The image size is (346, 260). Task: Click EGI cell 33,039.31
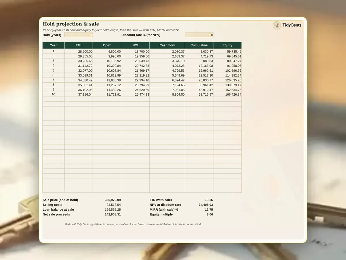(78, 75)
